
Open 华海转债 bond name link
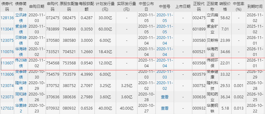pos(21,52)
